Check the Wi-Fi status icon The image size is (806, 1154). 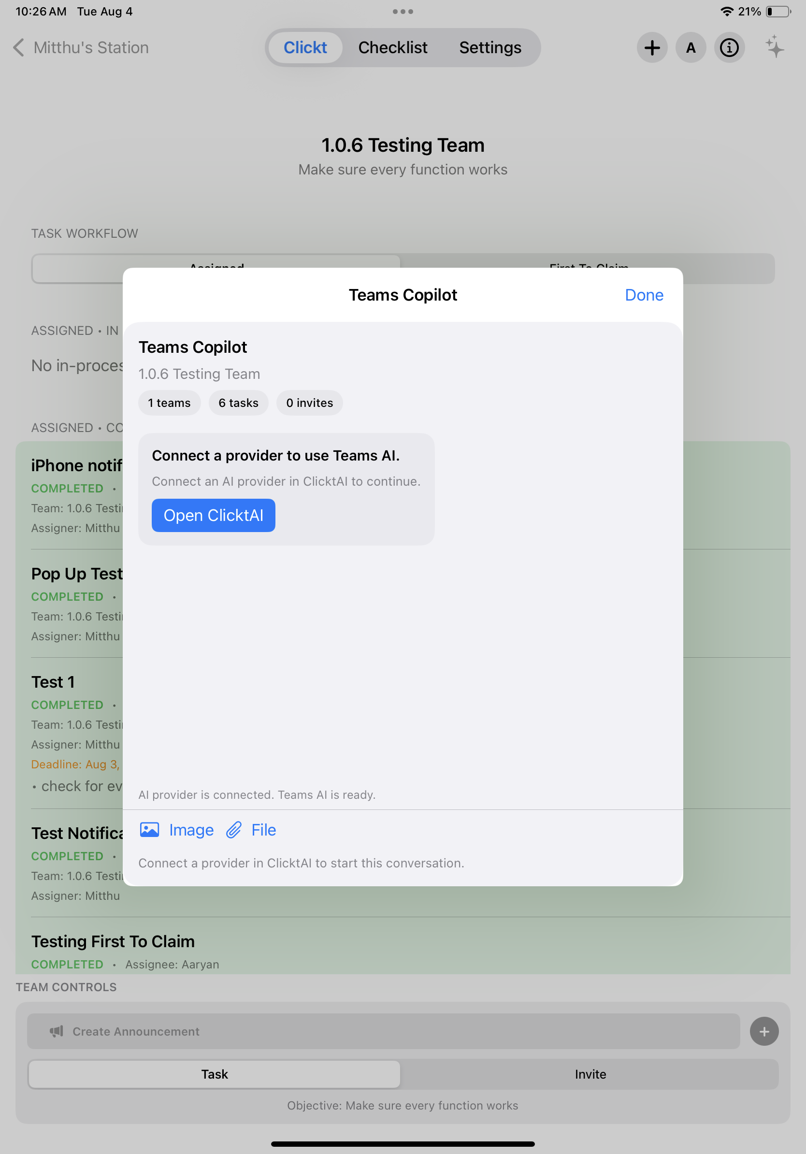pyautogui.click(x=726, y=12)
